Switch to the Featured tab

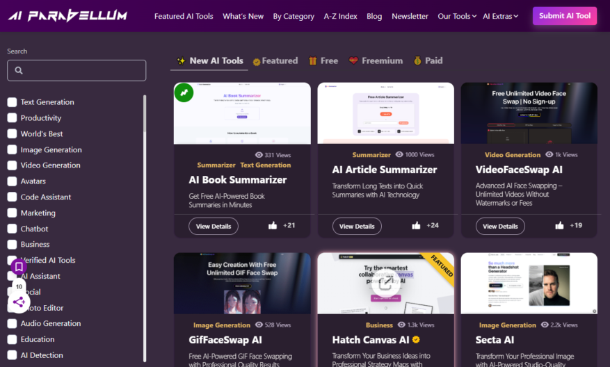coord(275,61)
